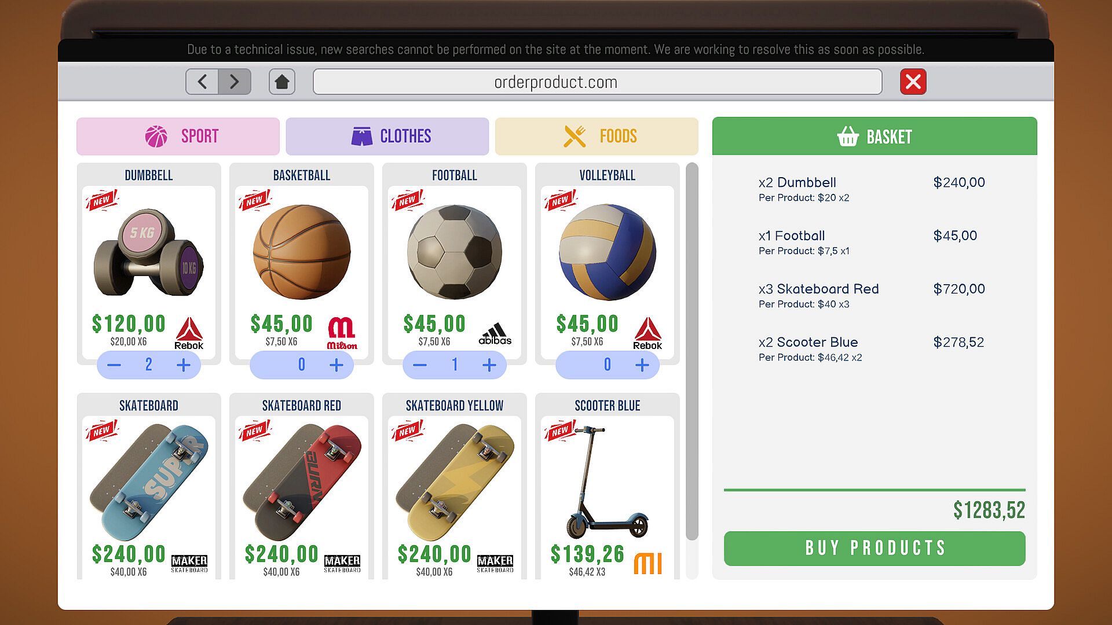Open the home page icon
Image resolution: width=1112 pixels, height=625 pixels.
pyautogui.click(x=282, y=82)
